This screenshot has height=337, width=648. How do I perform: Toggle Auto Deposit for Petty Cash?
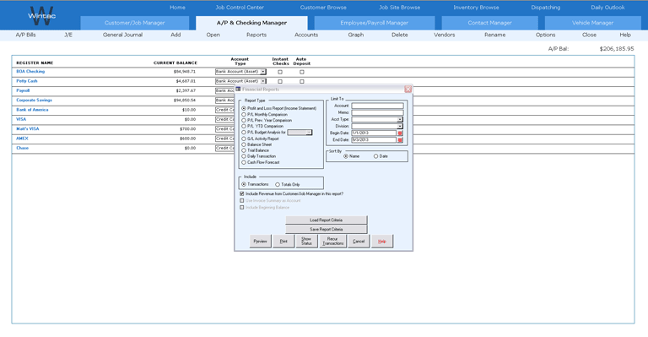click(302, 81)
